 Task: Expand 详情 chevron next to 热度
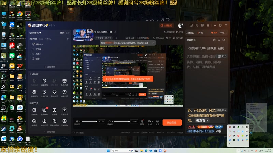222,33
